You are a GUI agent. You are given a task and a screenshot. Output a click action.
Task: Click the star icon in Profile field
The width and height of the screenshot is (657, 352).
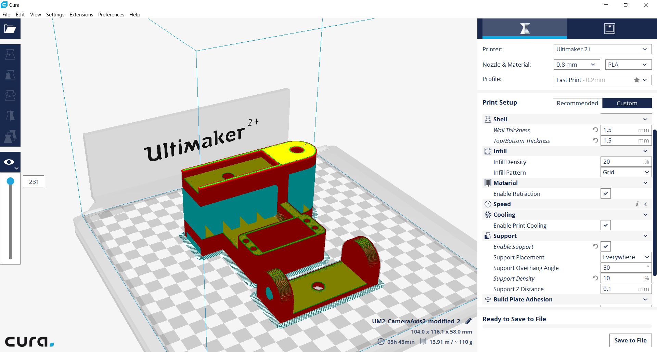(x=637, y=80)
